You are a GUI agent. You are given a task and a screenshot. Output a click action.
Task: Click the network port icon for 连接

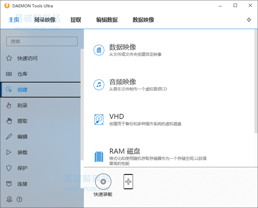tap(9, 184)
